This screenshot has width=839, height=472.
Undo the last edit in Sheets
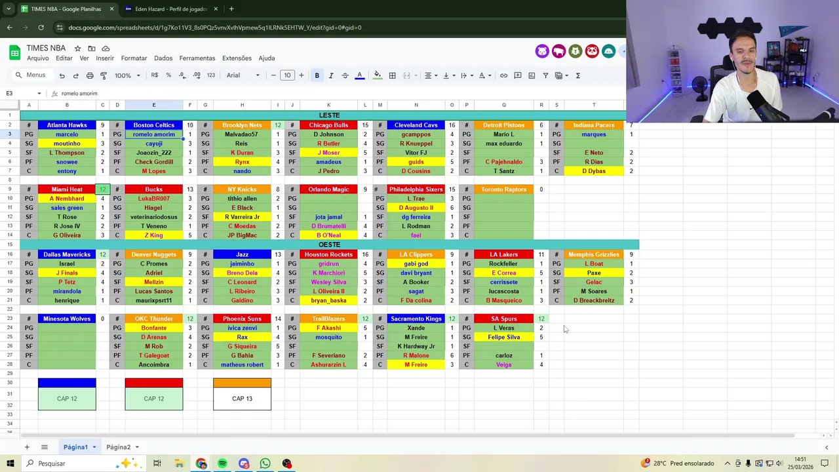(62, 75)
